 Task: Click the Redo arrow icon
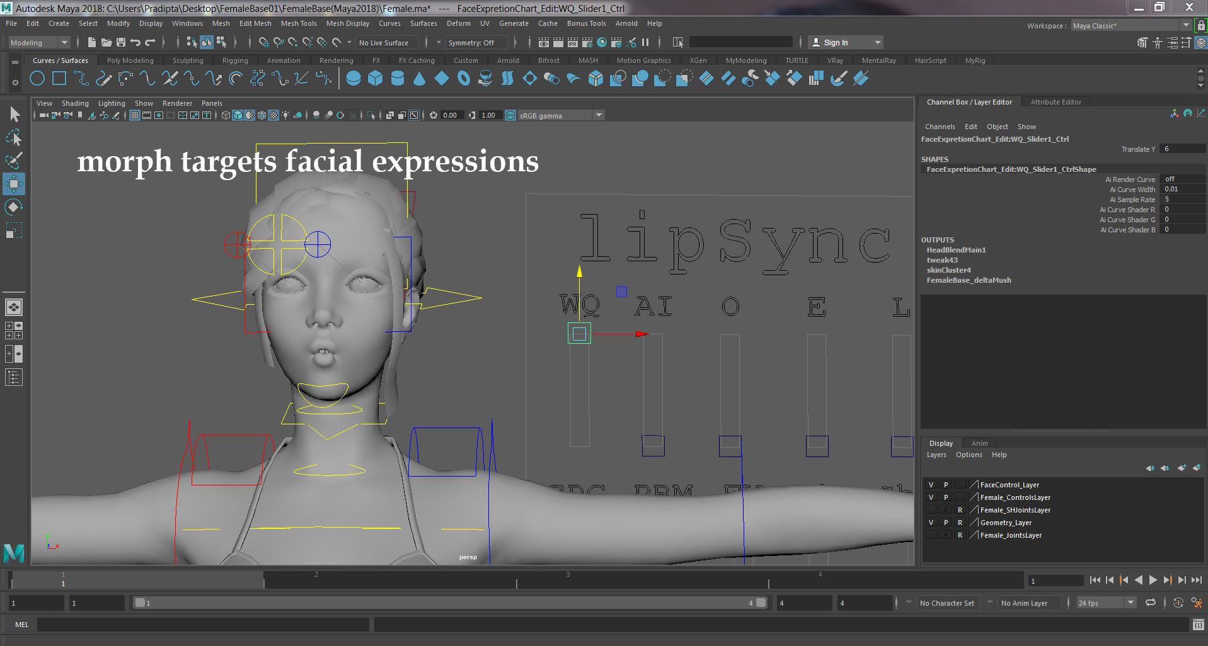point(150,42)
